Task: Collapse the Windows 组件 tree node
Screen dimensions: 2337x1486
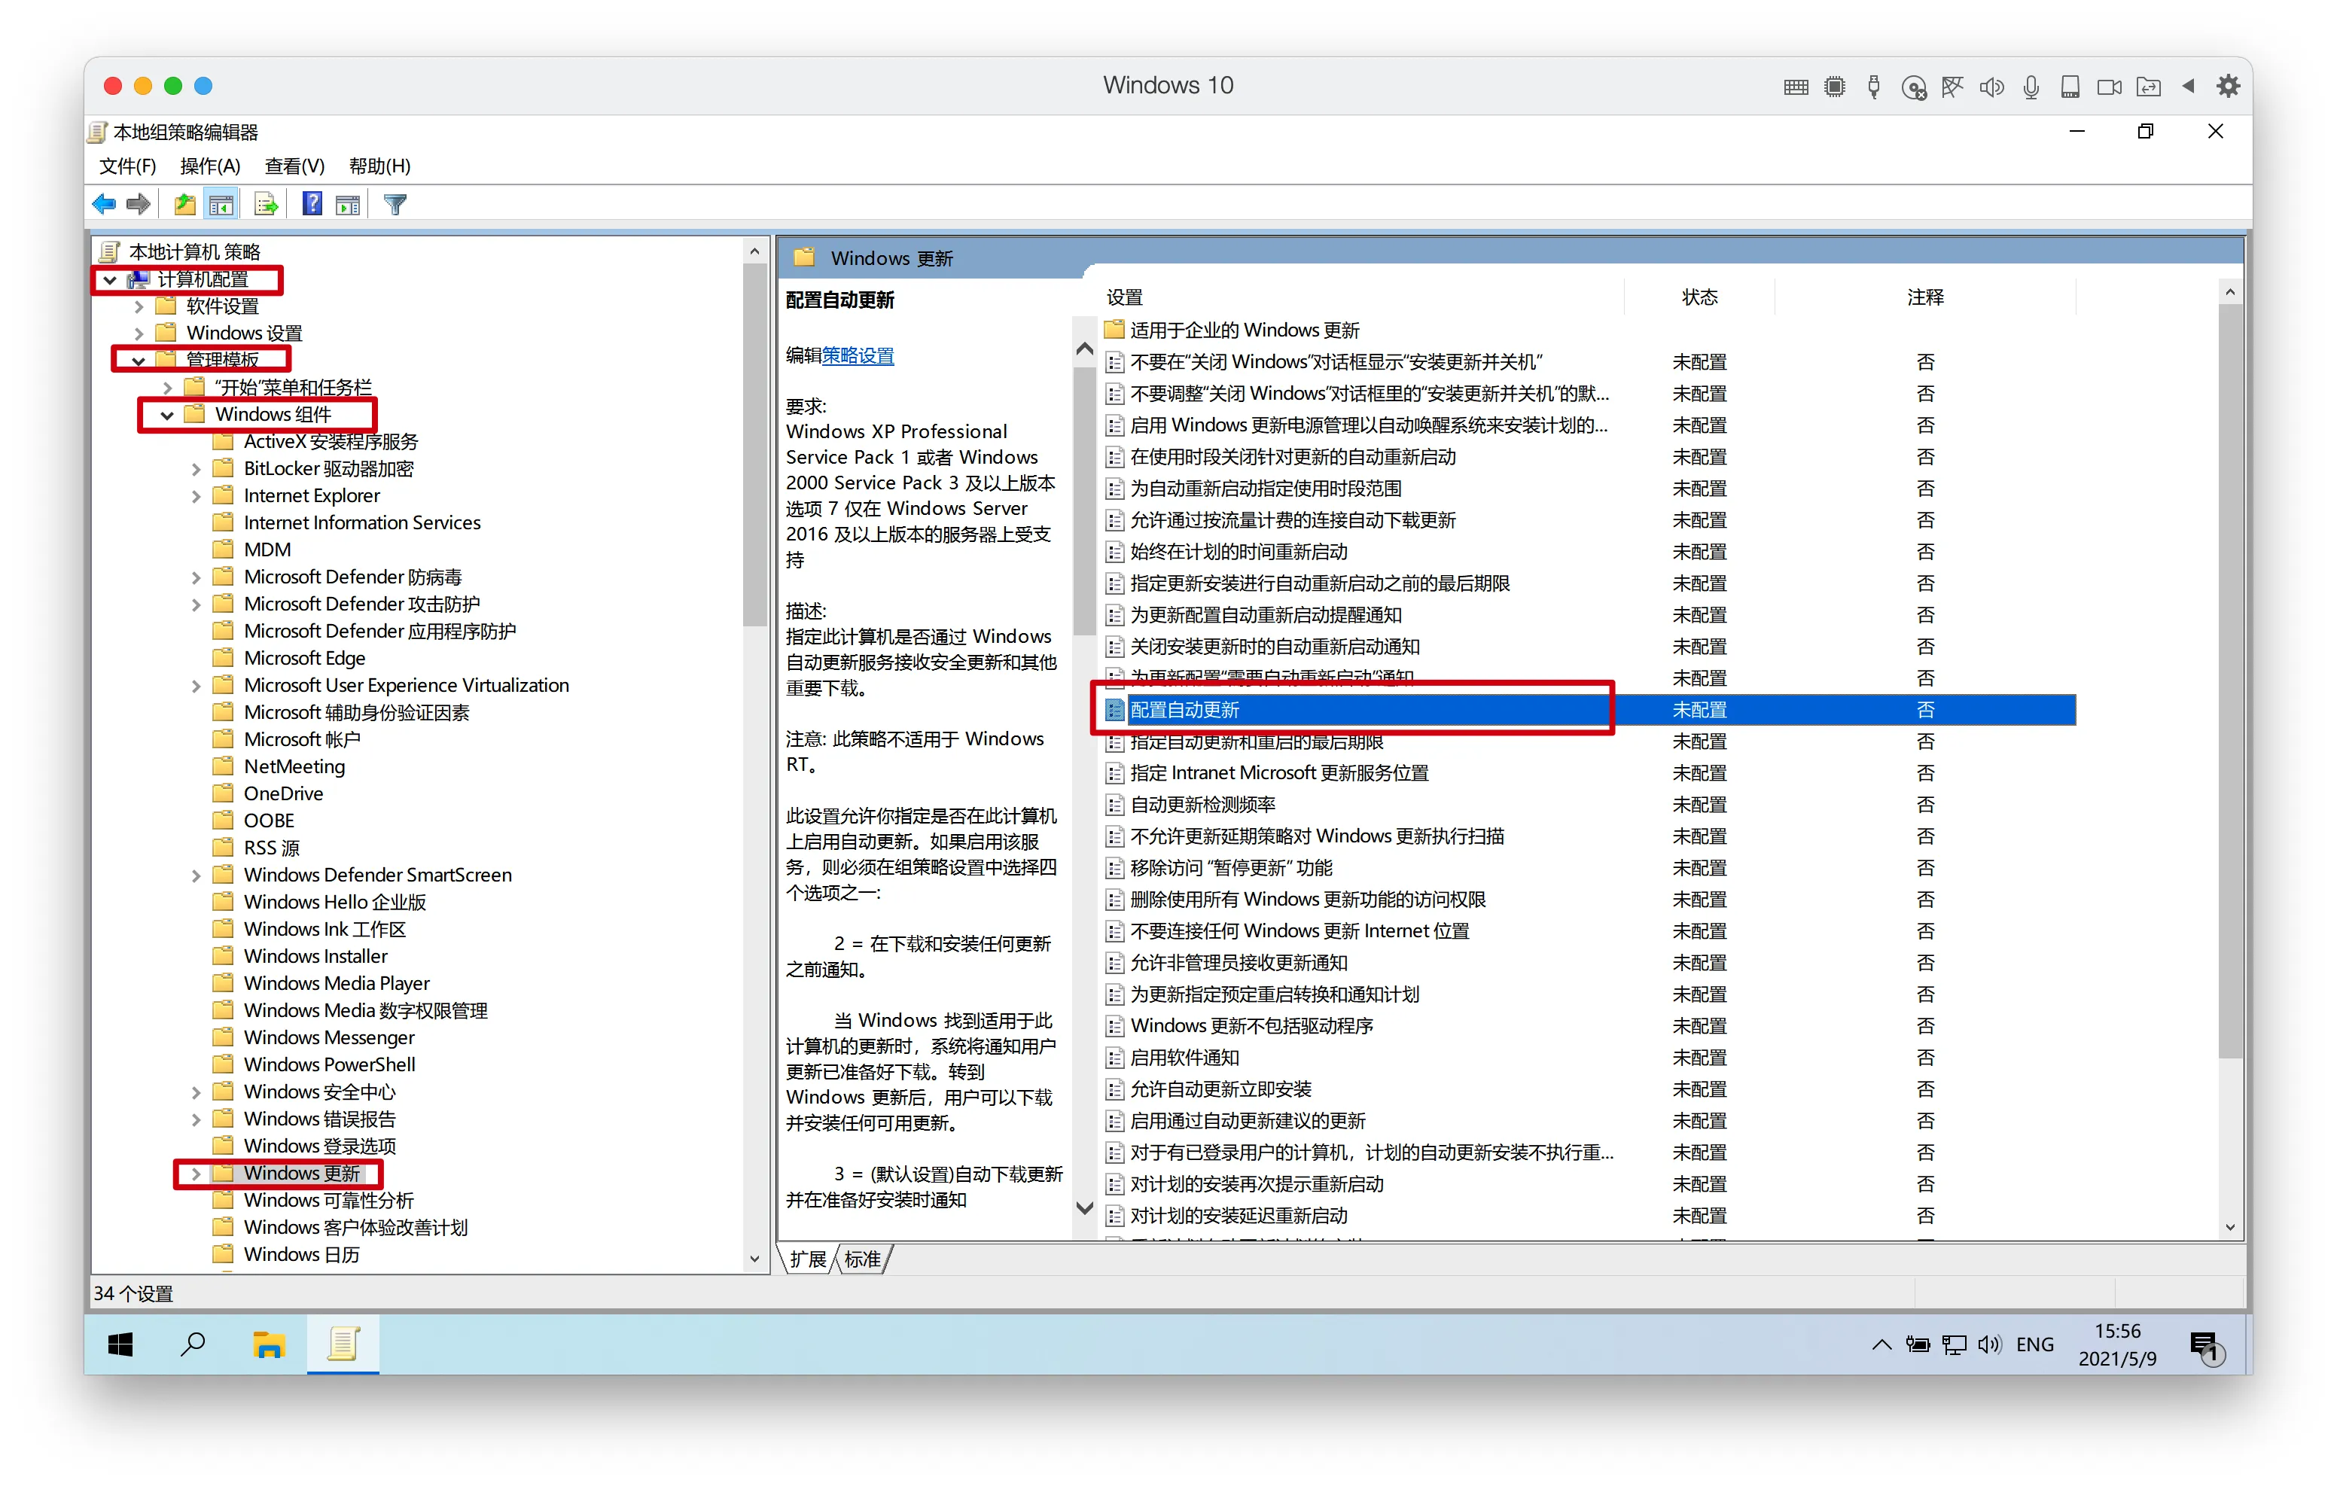Action: [x=167, y=416]
